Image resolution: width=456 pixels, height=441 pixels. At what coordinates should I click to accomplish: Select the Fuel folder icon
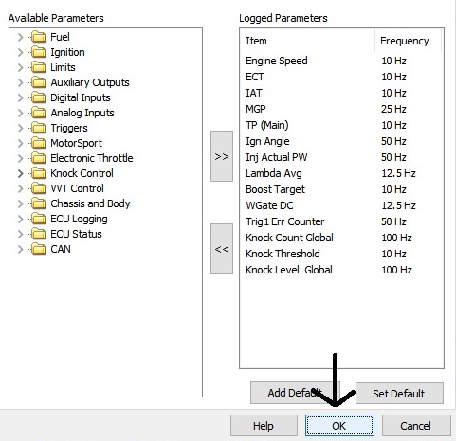39,37
